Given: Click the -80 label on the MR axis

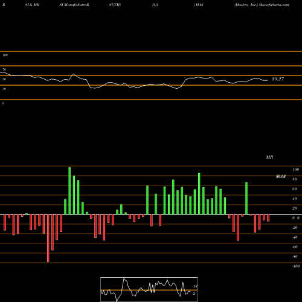Looking at the screenshot, I should [x=295, y=257].
